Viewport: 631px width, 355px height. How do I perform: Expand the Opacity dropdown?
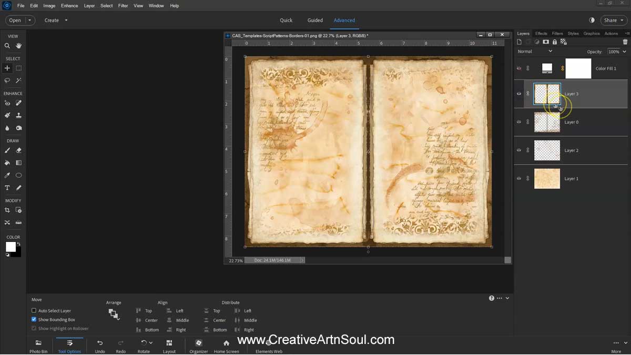[624, 51]
